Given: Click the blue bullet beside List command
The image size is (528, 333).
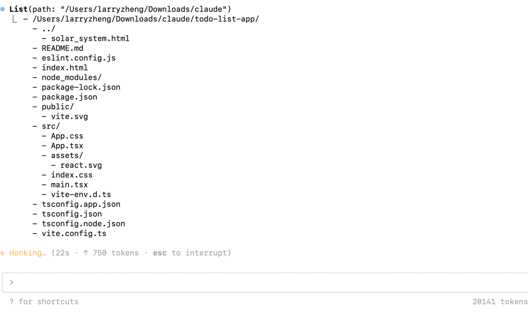Looking at the screenshot, I should pyautogui.click(x=3, y=9).
